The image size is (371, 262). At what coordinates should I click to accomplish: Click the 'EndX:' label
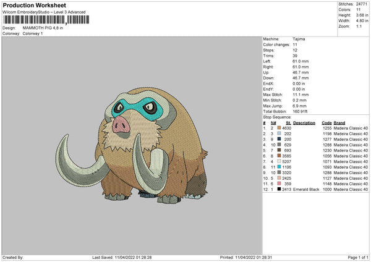click(x=268, y=83)
